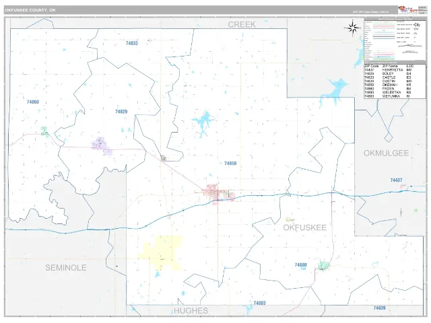Click PADEN in the ZIP index table

click(388, 89)
